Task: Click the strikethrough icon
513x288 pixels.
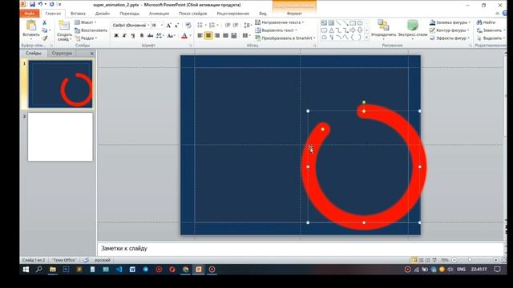Action: point(150,35)
